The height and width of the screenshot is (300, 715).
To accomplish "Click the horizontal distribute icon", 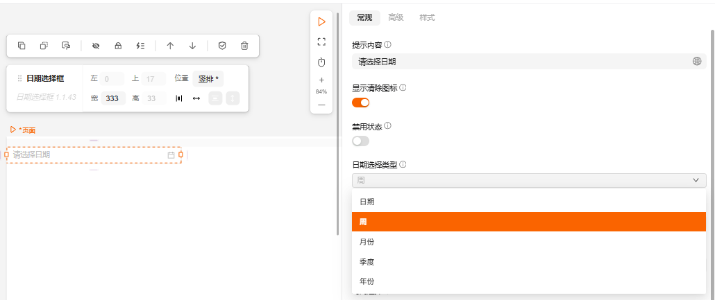I will coord(179,98).
